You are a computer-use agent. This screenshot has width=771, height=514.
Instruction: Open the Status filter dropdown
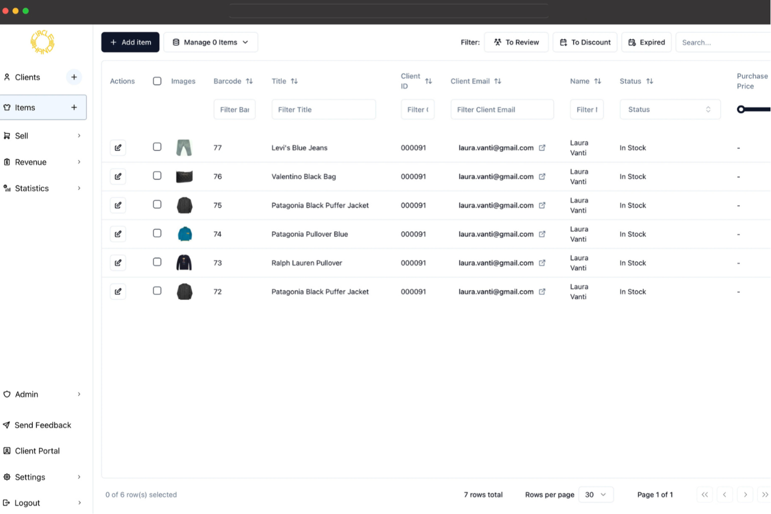click(670, 109)
